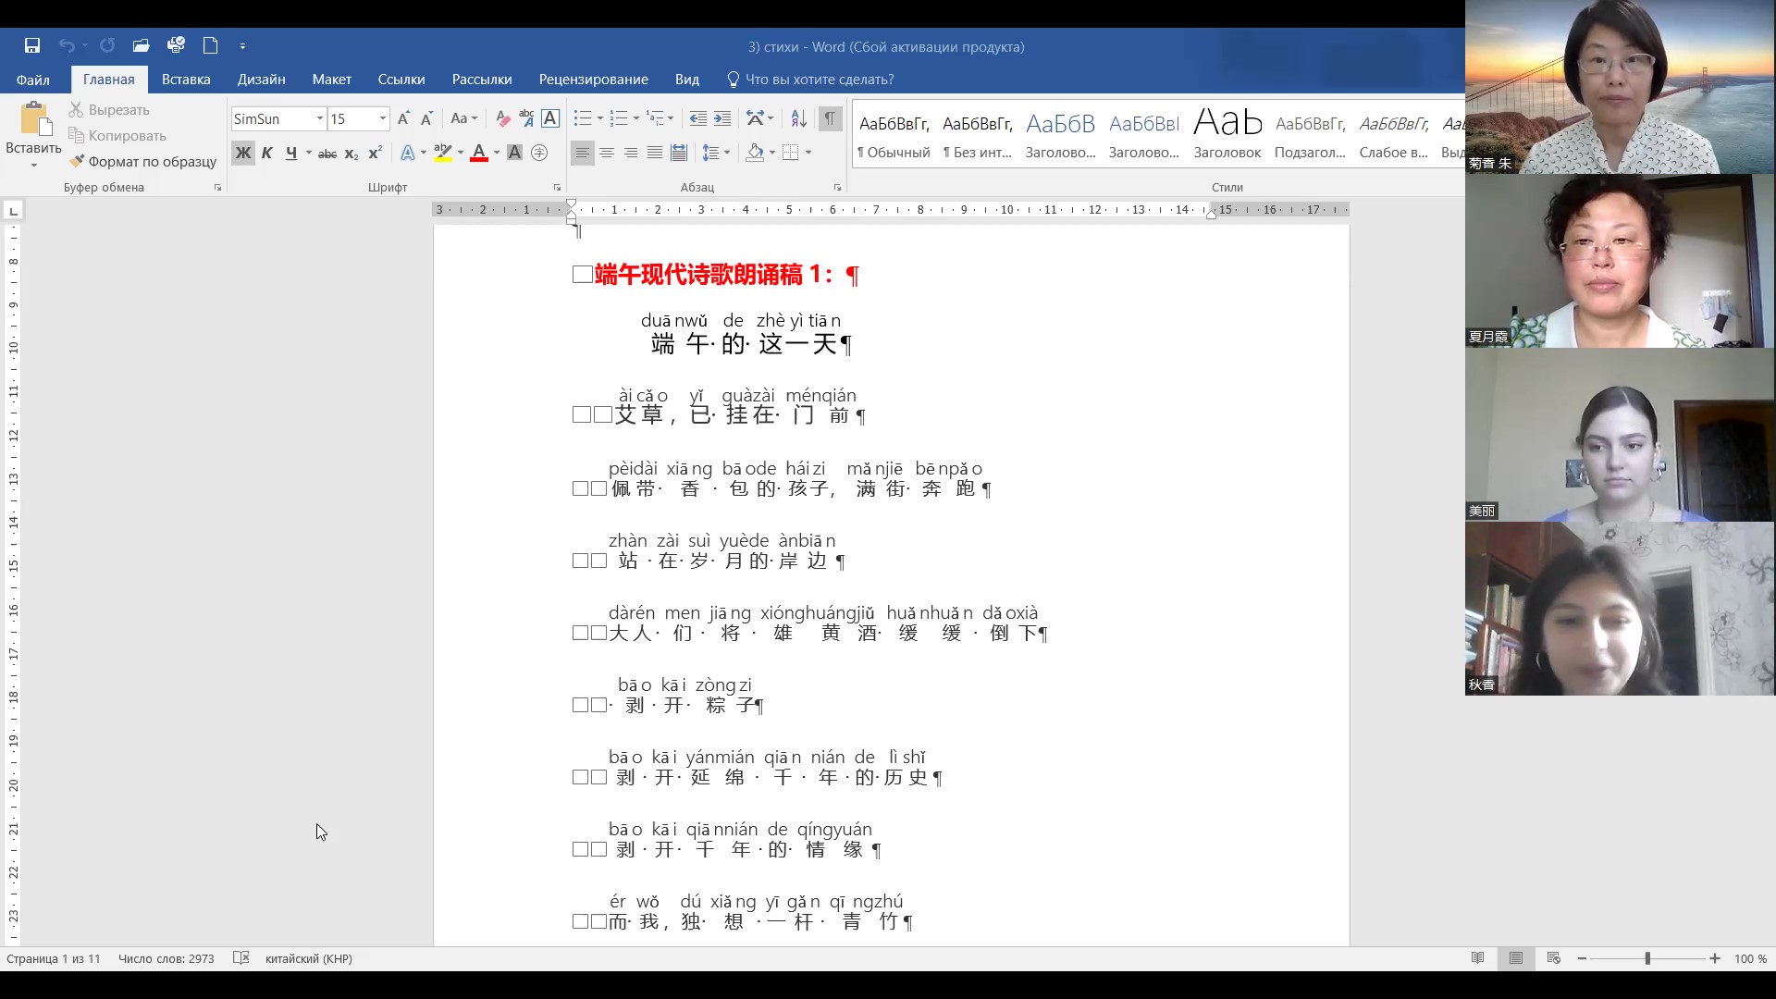Open the Вставка ribbon tab
The height and width of the screenshot is (999, 1776).
point(186,80)
